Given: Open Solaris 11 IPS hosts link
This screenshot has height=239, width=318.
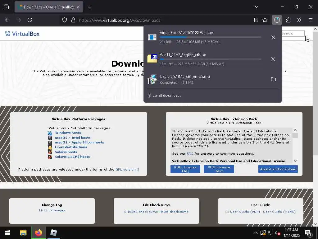Looking at the screenshot, I should (72, 157).
